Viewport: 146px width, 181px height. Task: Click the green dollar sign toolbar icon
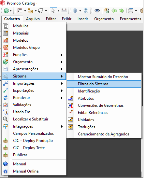point(7,11)
